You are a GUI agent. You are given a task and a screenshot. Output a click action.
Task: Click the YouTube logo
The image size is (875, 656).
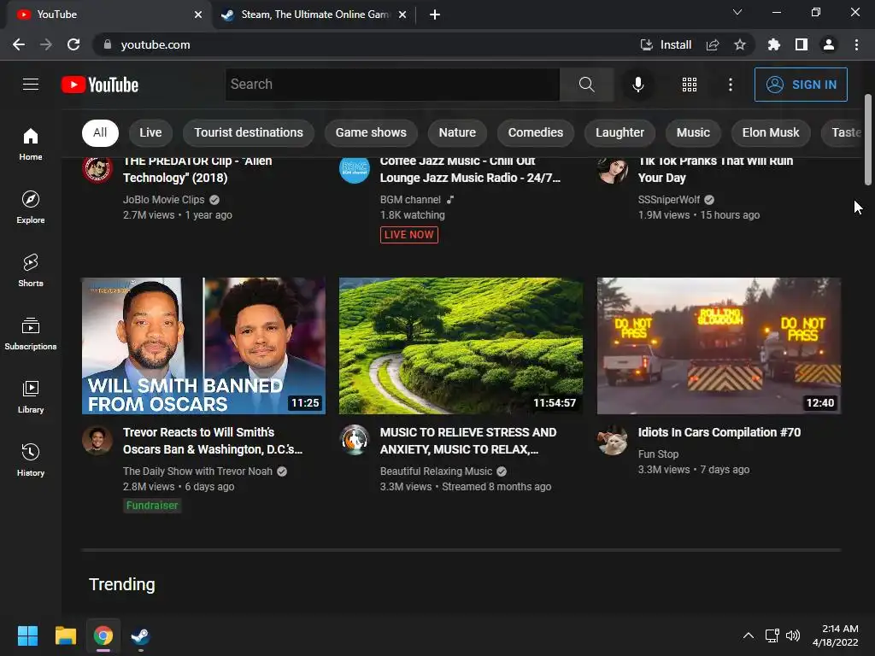pos(100,85)
